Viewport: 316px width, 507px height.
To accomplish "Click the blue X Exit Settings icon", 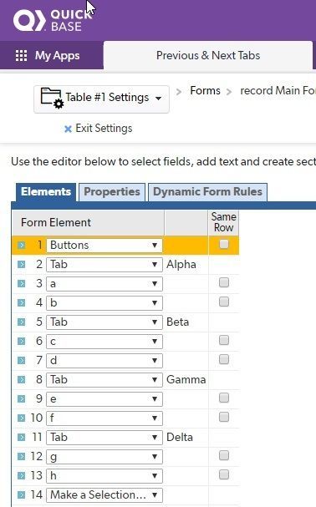I will (x=68, y=129).
